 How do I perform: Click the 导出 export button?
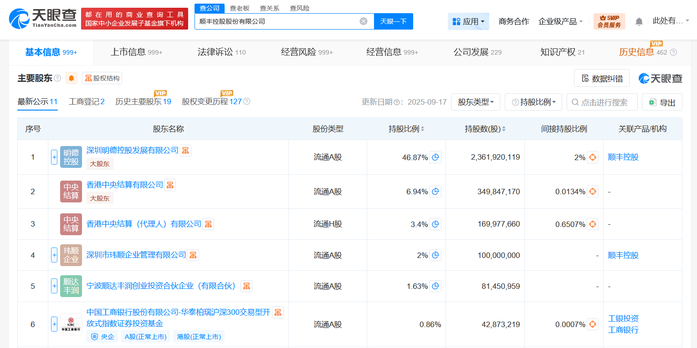661,102
